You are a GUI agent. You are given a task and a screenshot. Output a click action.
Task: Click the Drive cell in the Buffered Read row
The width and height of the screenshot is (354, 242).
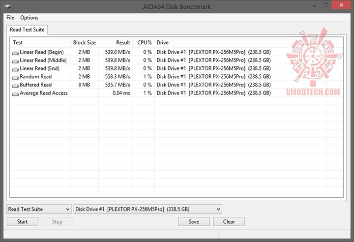coord(214,85)
